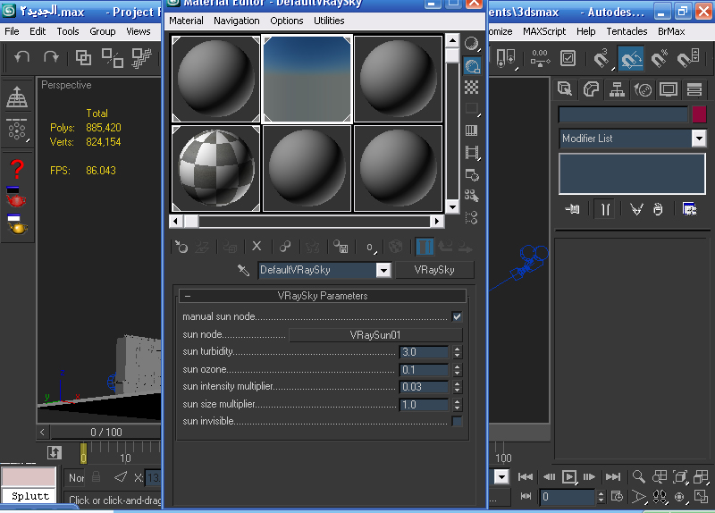
Task: Open the Navigation menu in Material Editor
Action: coord(237,21)
